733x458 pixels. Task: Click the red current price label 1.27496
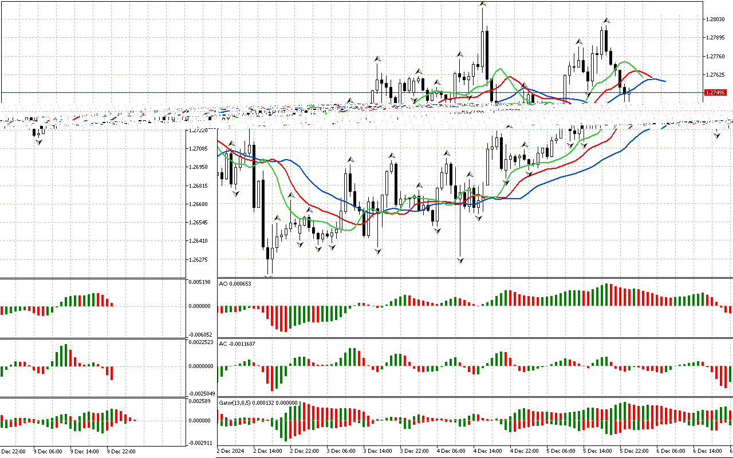pyautogui.click(x=715, y=92)
